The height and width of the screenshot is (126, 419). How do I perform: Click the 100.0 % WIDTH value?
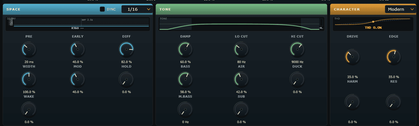[x=29, y=92]
